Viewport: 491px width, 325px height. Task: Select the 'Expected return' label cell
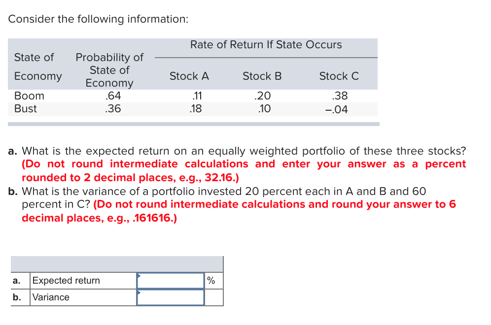[x=66, y=280]
